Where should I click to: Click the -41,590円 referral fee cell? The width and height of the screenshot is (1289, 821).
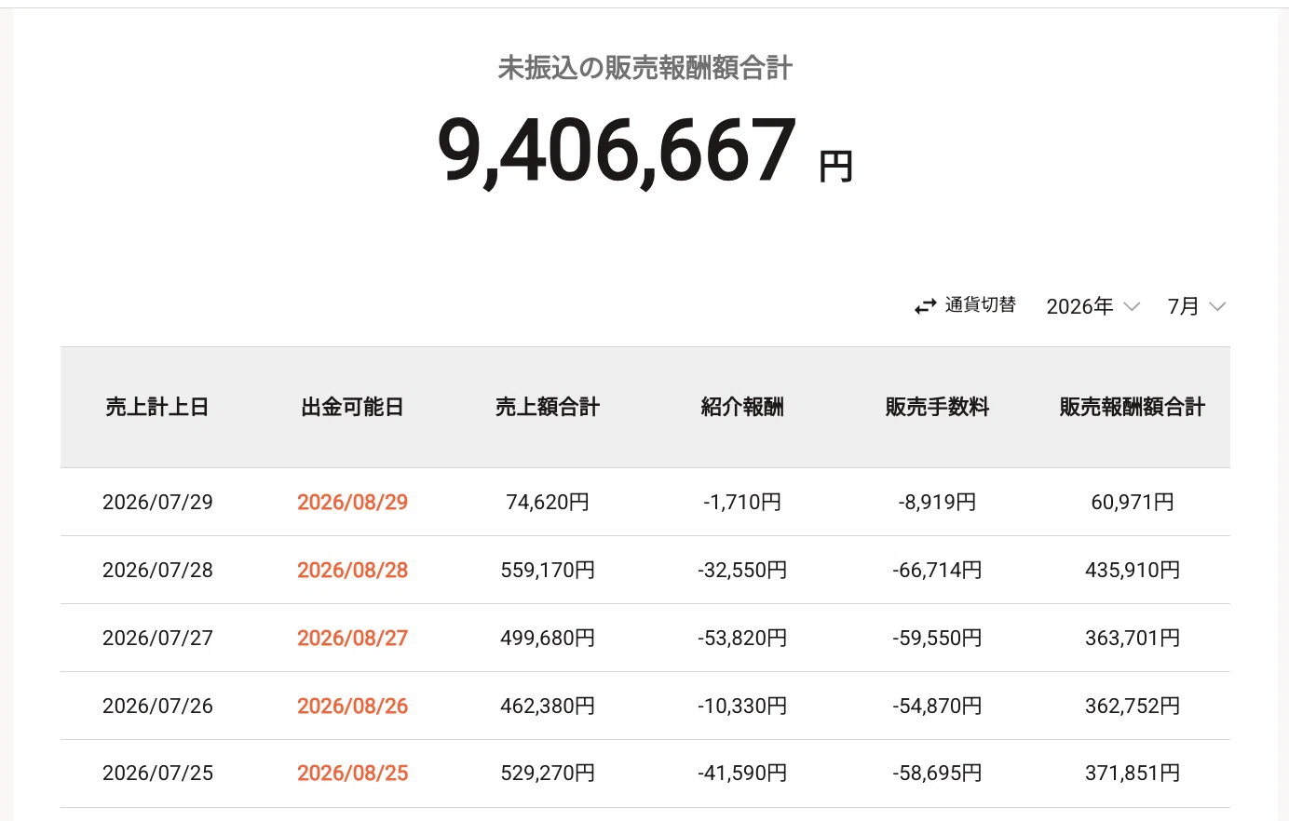pos(742,773)
